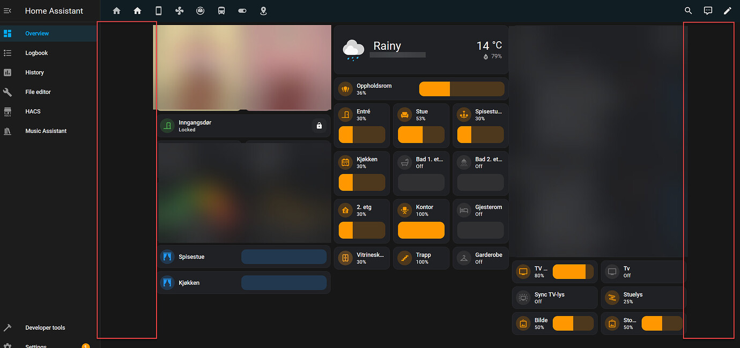Open the File editor
Viewport: 740px width, 348px height.
(39, 92)
